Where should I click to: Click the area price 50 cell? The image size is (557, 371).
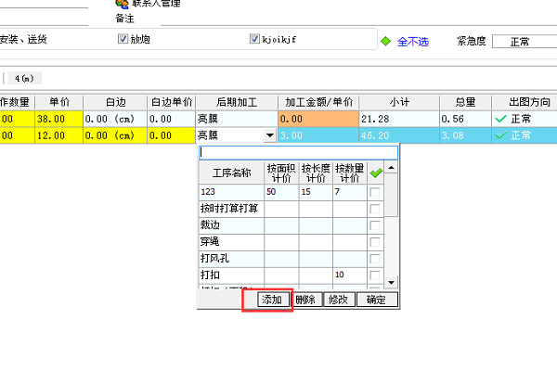[281, 192]
